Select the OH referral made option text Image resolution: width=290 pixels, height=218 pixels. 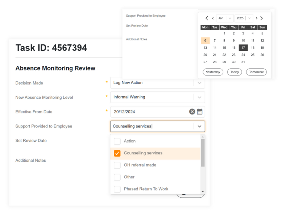(x=140, y=165)
